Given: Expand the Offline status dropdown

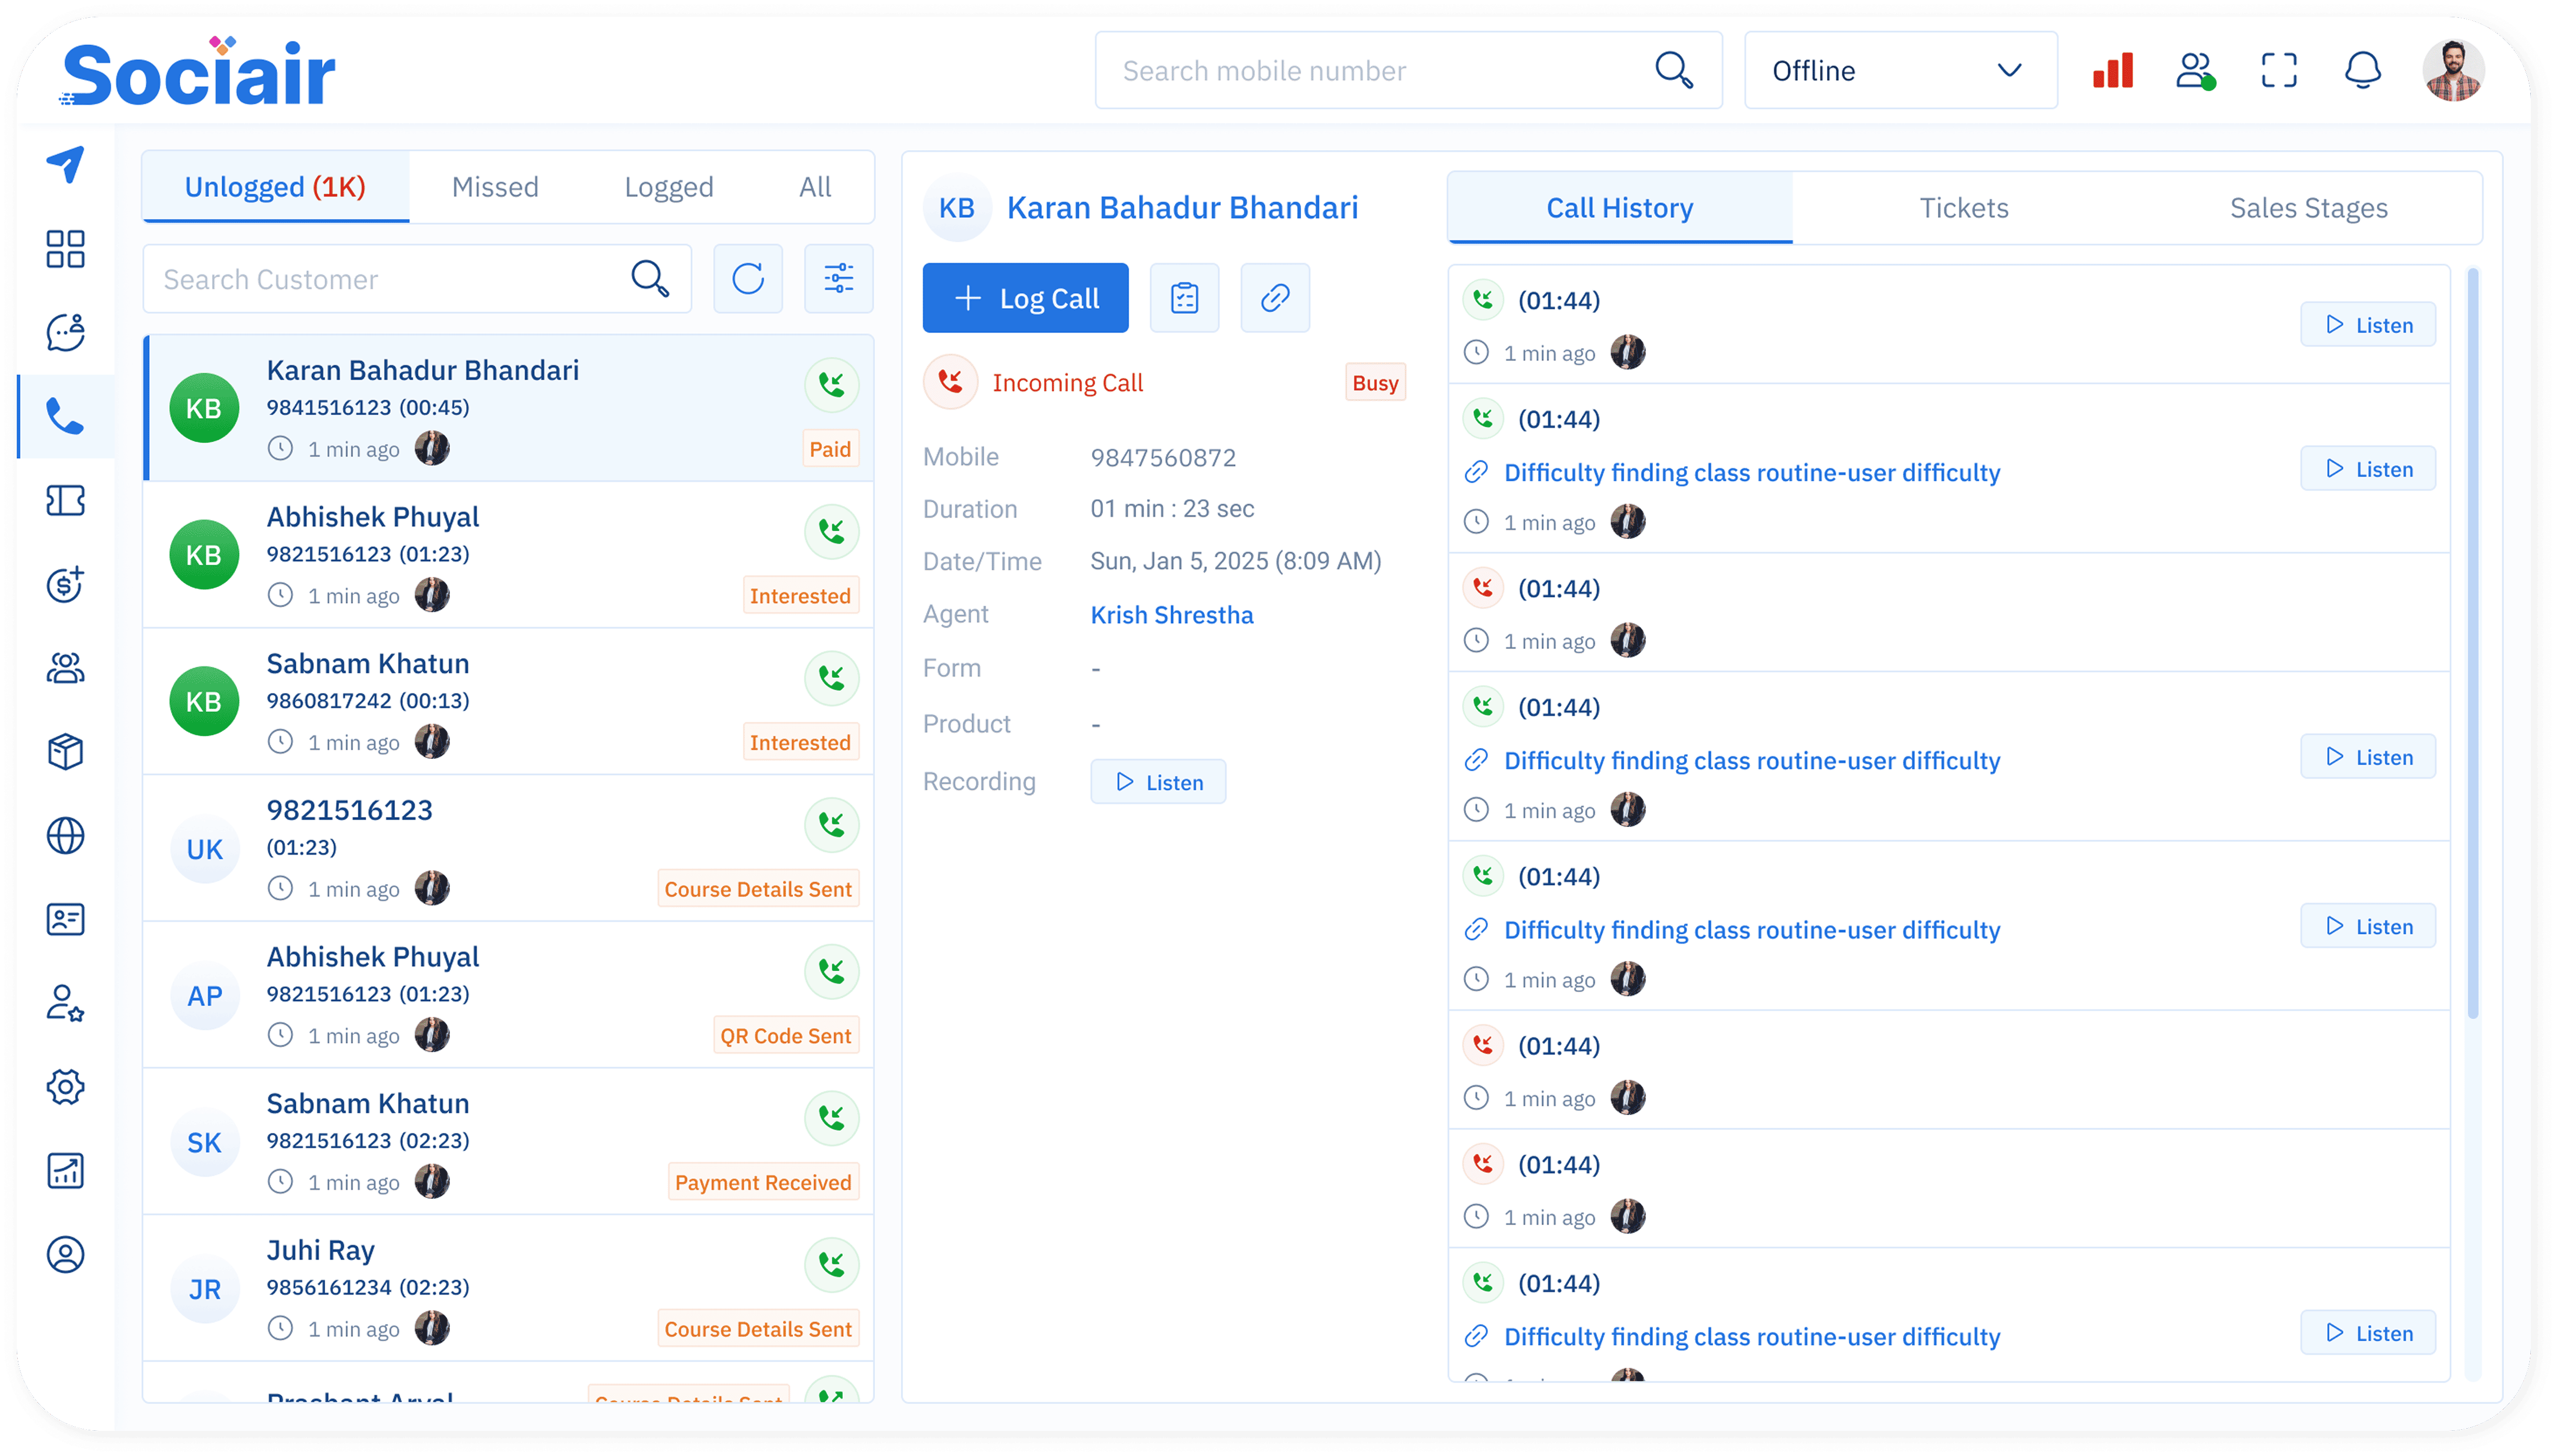Looking at the screenshot, I should [x=1900, y=71].
